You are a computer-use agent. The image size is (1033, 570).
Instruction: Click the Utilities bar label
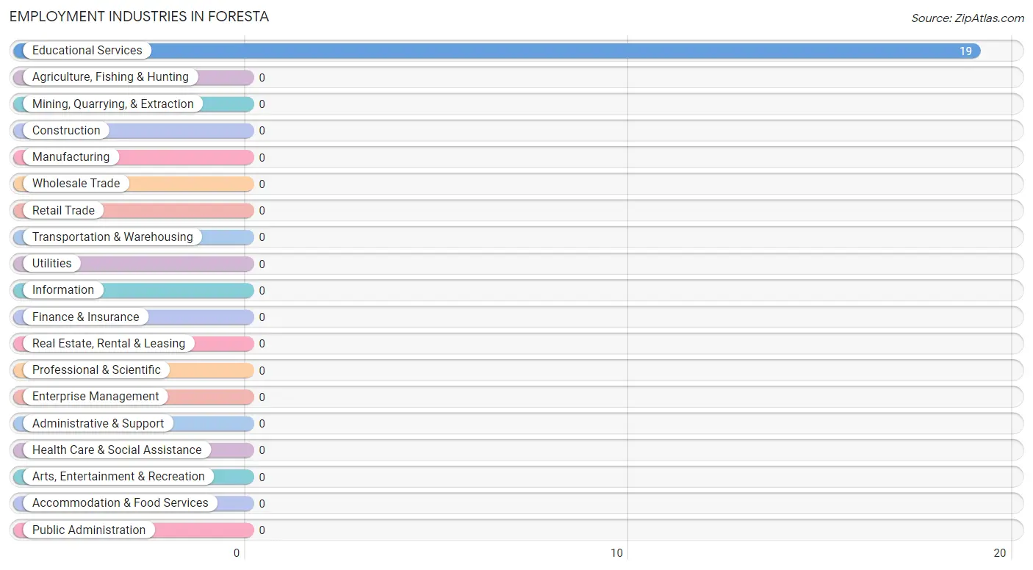[52, 264]
